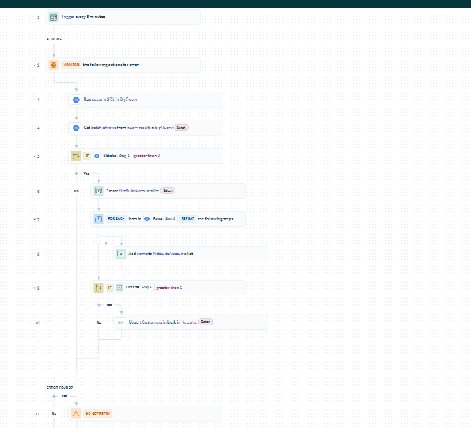Viewport: 471px width, 428px height.
Task: Click the BigQuery icon on Run custom SQL step
Action: coord(76,99)
